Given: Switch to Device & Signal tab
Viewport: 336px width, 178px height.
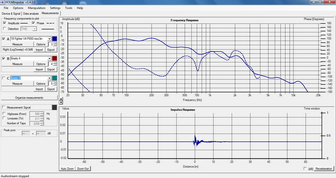Looking at the screenshot, I should pos(11,13).
